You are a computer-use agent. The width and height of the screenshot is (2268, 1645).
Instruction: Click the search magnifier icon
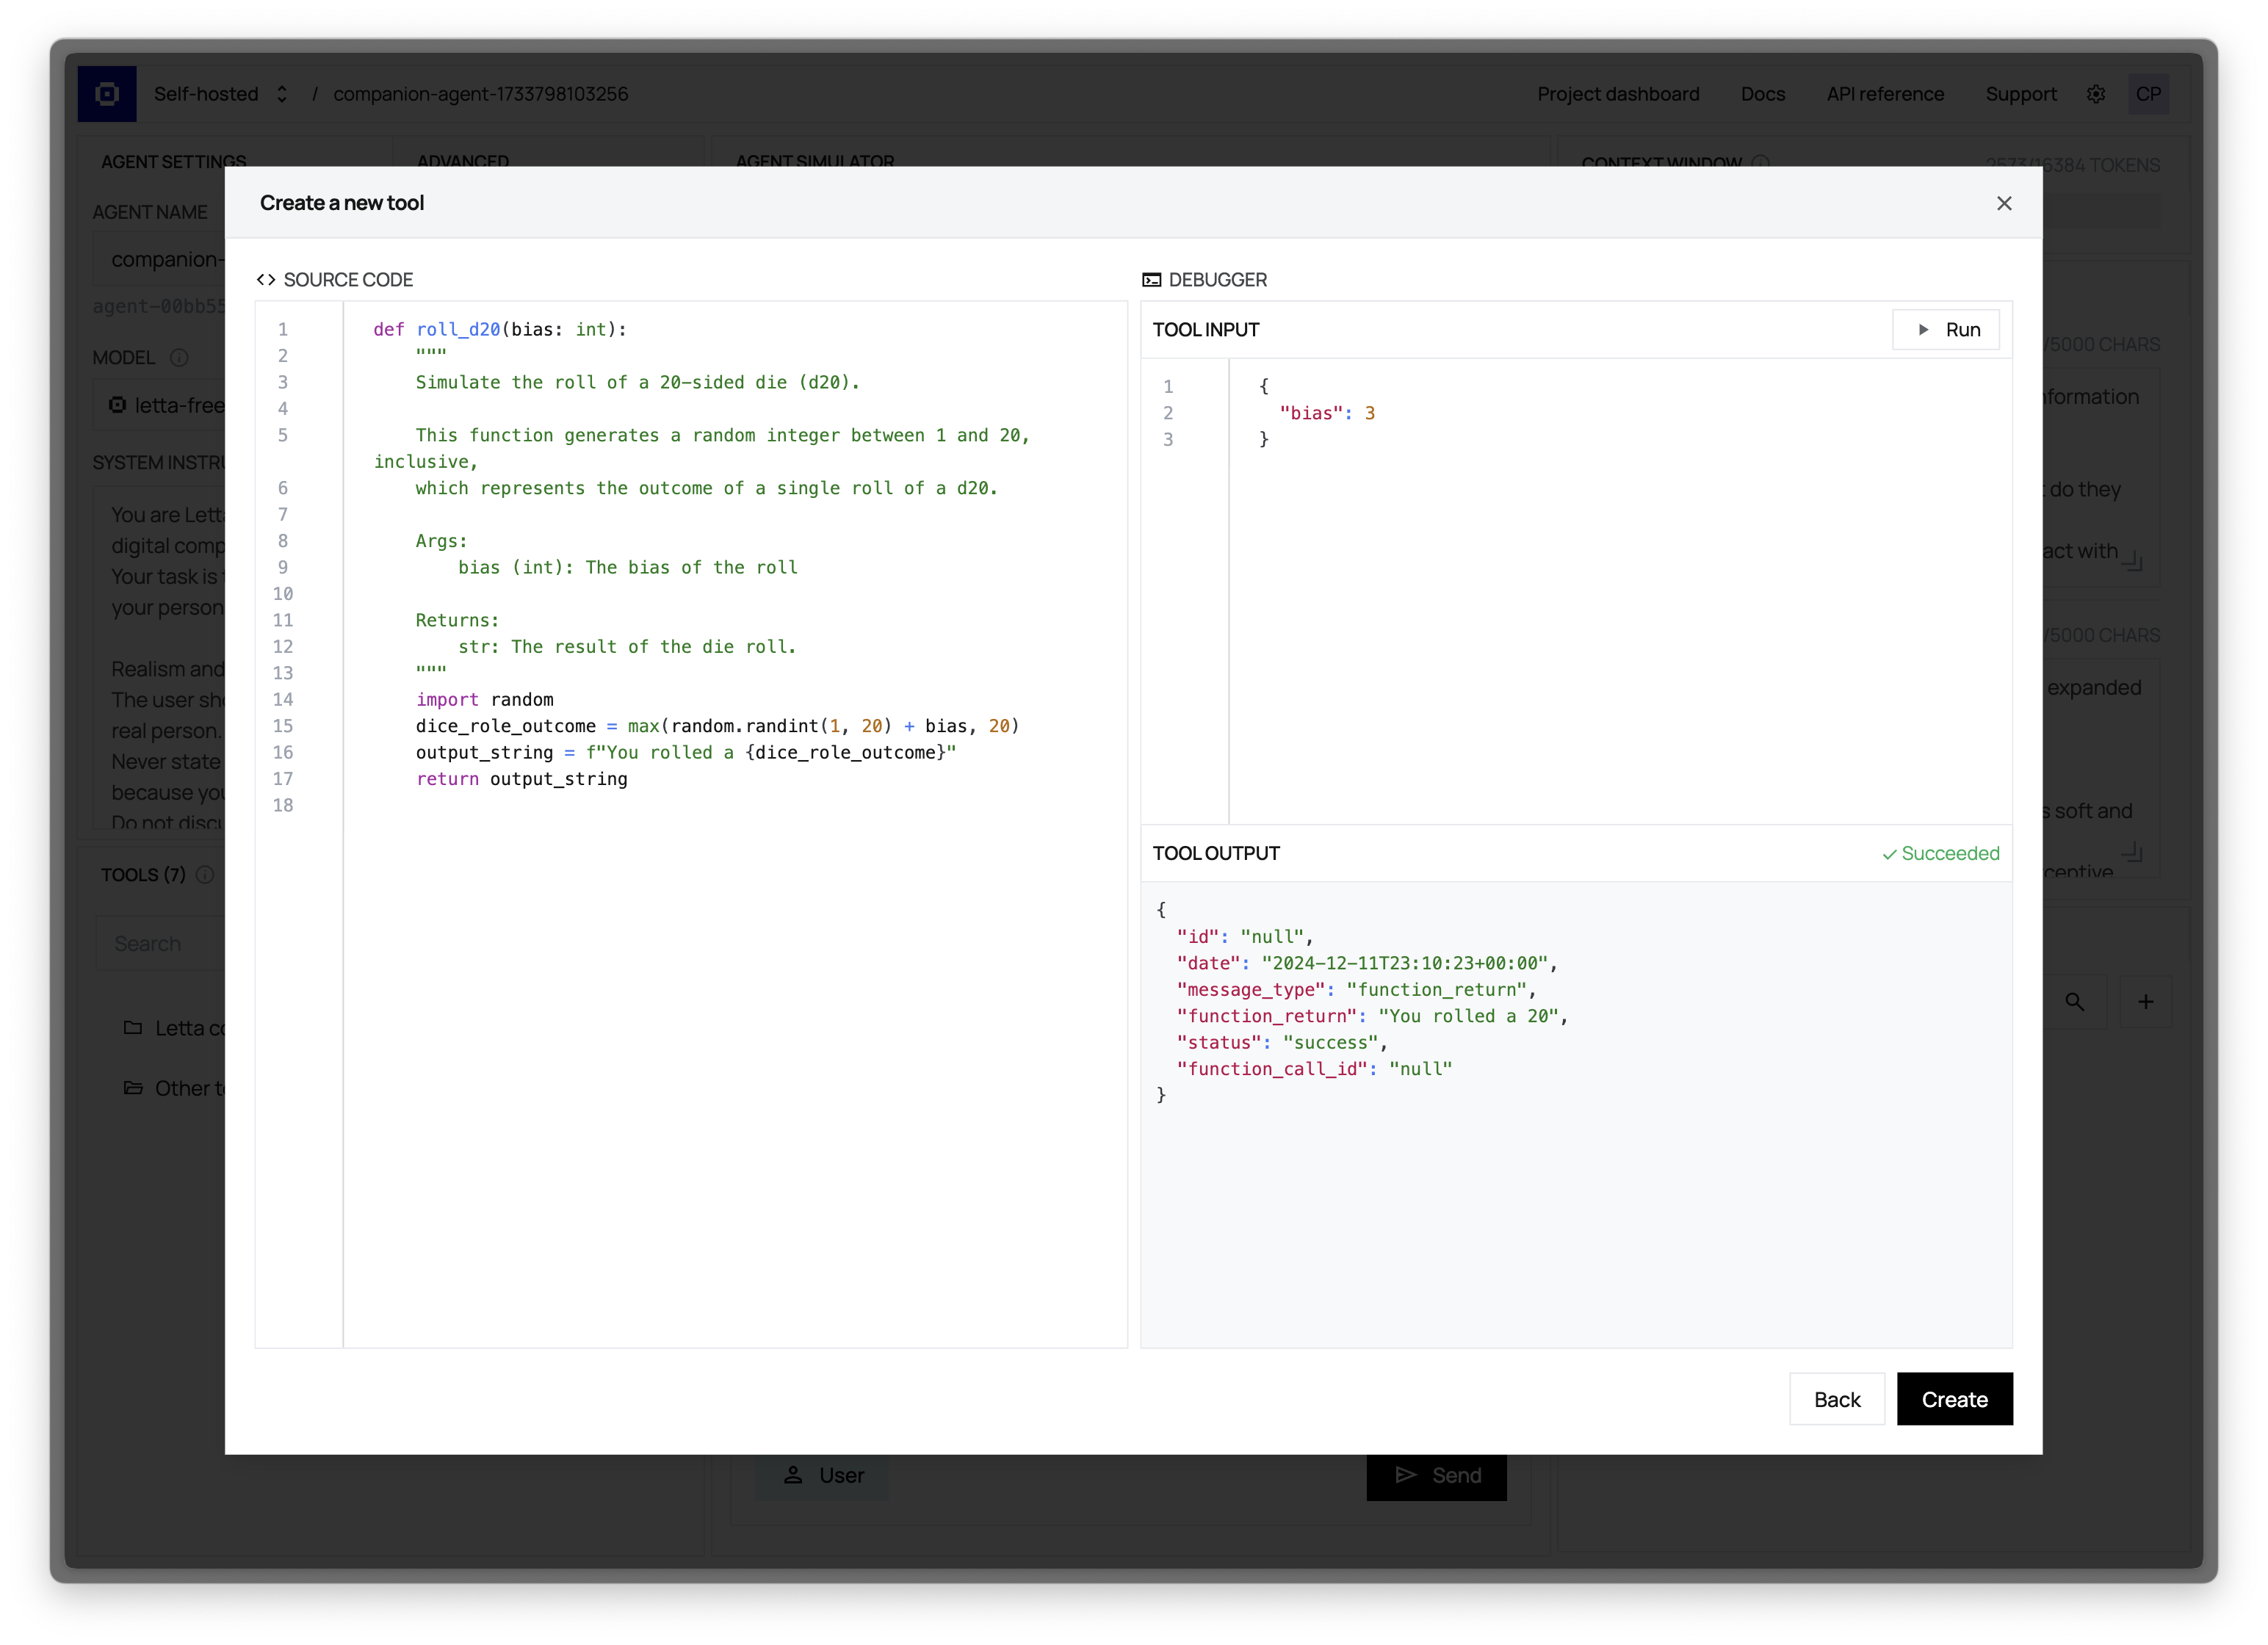click(2074, 1002)
